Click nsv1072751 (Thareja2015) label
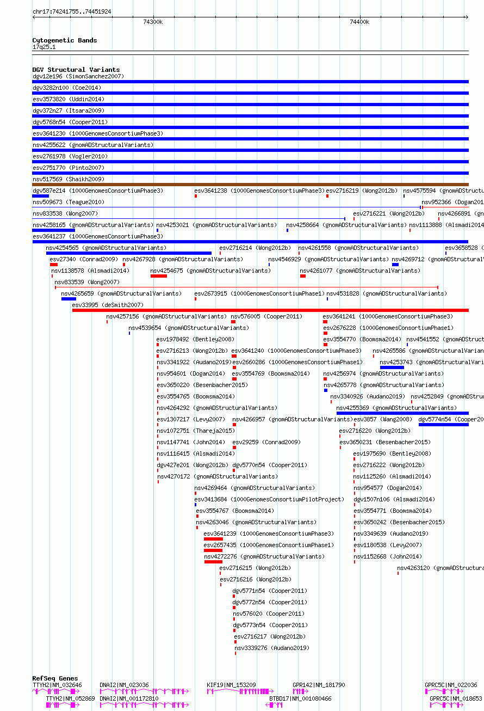Image resolution: width=484 pixels, height=711 pixels. pos(196,431)
